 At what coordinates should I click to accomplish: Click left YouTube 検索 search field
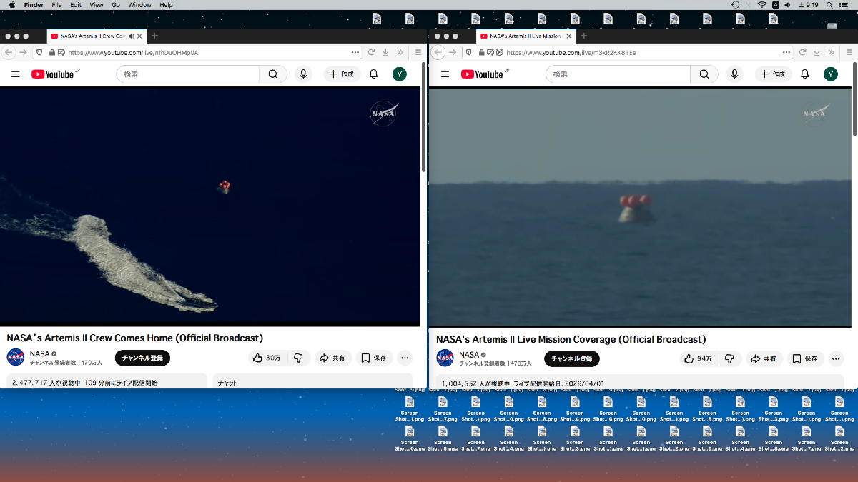[x=188, y=74]
